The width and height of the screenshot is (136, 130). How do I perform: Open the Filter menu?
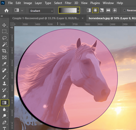(x=68, y=3)
